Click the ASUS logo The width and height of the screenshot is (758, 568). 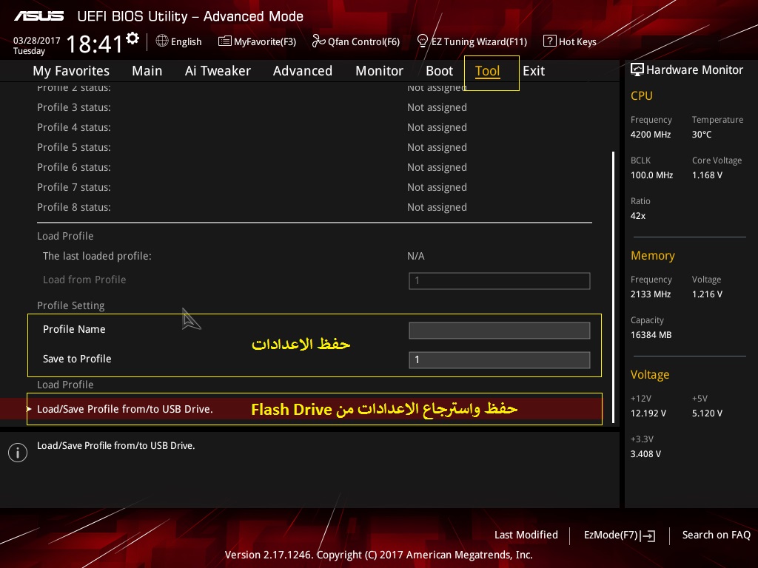pos(38,16)
